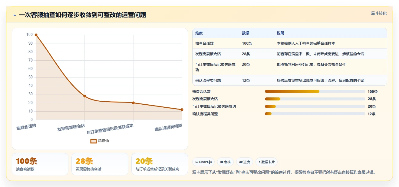Click description starting 核验后发现重复出现

click(321, 81)
